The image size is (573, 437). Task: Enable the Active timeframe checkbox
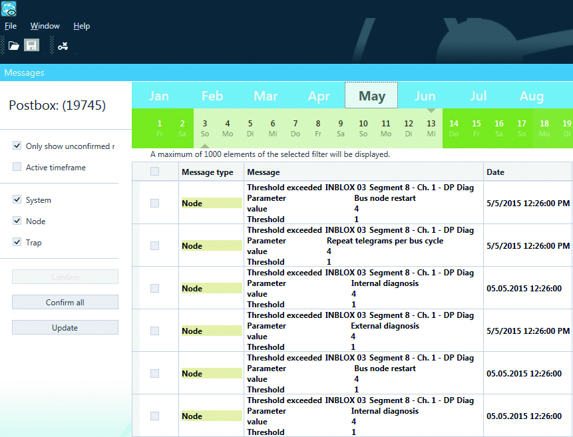click(17, 168)
